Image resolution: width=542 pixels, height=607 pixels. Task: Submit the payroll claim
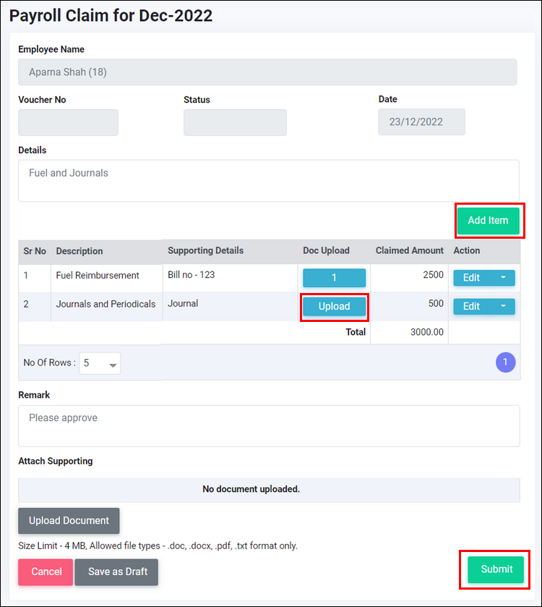496,569
